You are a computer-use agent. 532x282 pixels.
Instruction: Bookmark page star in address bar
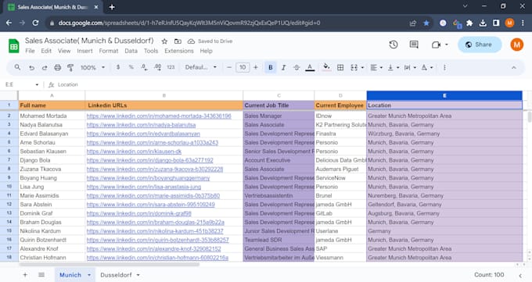pyautogui.click(x=426, y=23)
